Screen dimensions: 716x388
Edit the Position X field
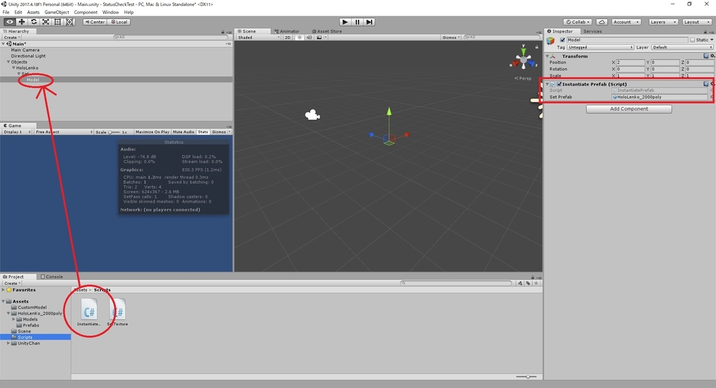[x=631, y=62]
